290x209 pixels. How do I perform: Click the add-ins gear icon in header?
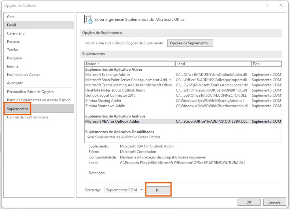click(x=88, y=19)
